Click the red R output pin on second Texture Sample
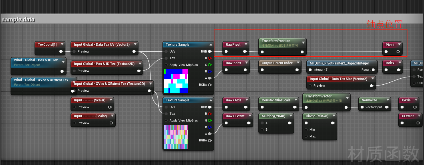Image resolution: width=424 pixels, height=165 pixels. (210, 114)
